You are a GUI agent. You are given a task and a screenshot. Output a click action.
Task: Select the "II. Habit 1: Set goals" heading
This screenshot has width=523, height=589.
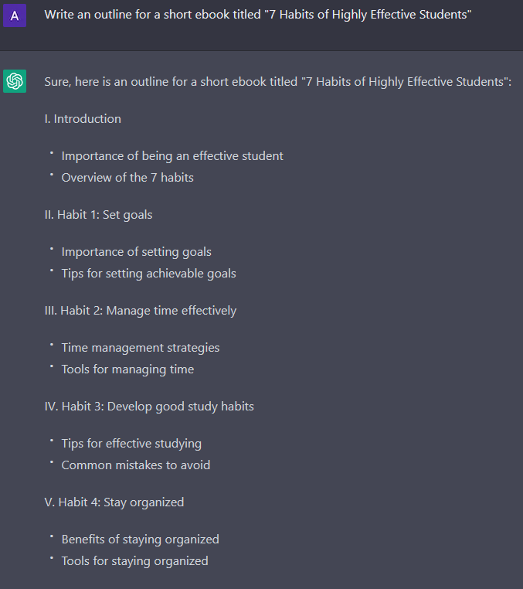click(x=98, y=215)
